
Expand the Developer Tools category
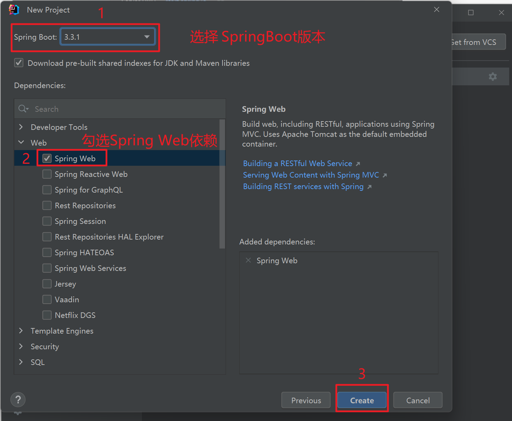21,127
